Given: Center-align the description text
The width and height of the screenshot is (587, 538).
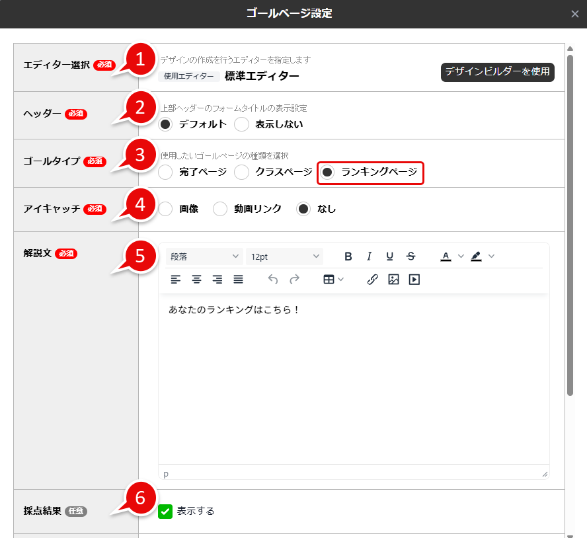Looking at the screenshot, I should (196, 279).
